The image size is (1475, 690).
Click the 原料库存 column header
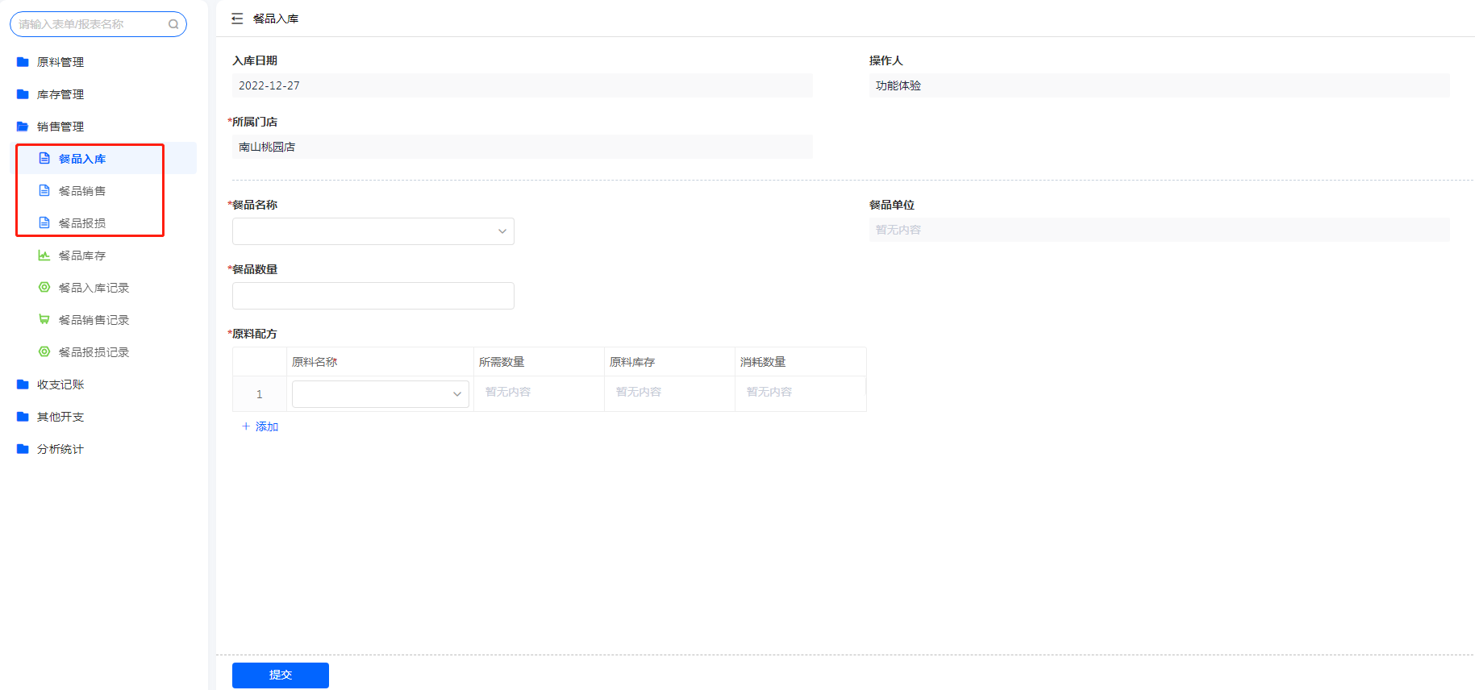point(670,362)
